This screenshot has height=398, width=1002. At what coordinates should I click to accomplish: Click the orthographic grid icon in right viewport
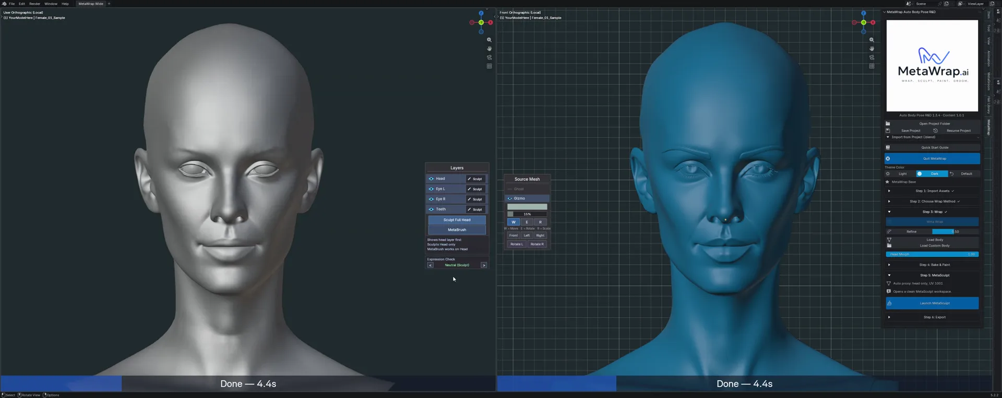tap(872, 66)
